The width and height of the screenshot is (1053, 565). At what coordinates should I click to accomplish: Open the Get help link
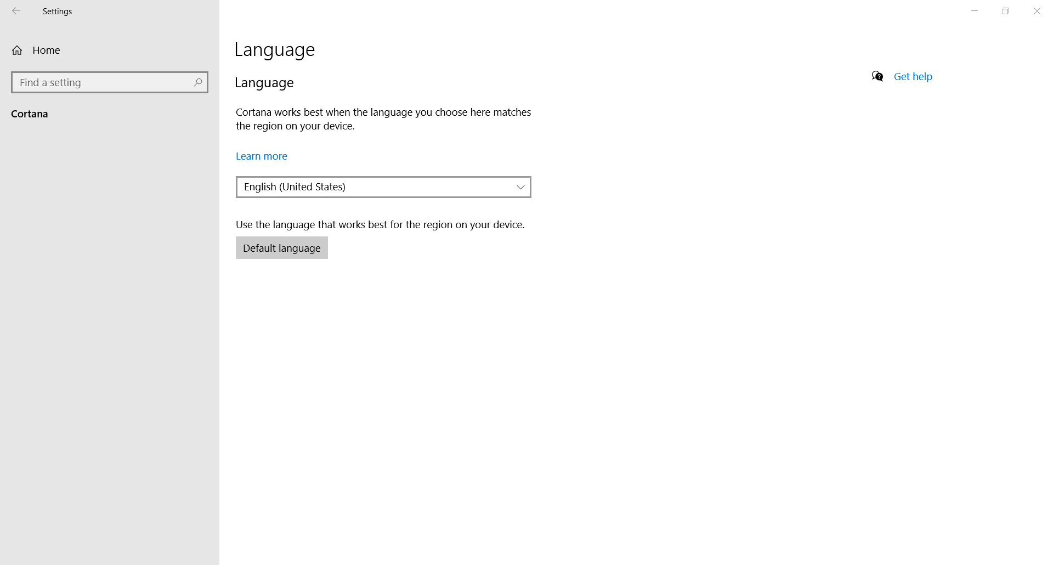click(913, 77)
